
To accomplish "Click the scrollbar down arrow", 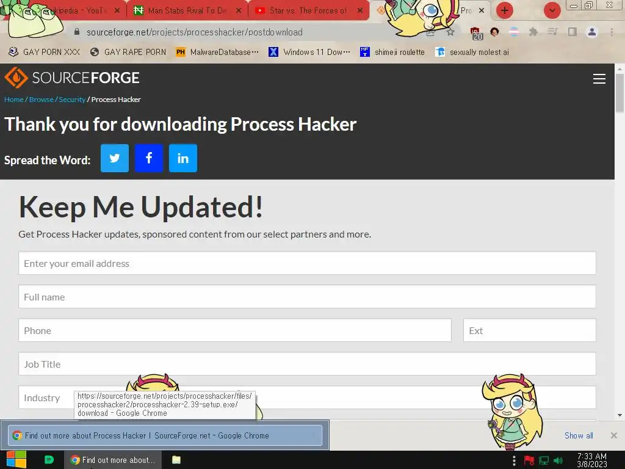I will tap(620, 415).
